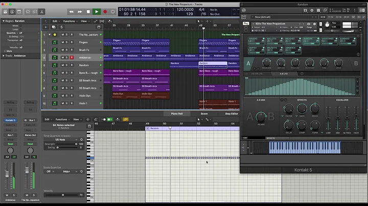Open the Toolbar button in control bar

[19, 11]
